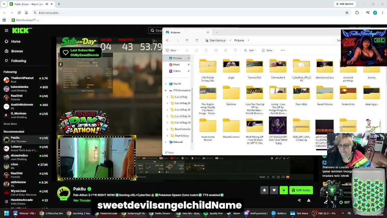Screen dimensions: 387x218
Task: Expand followed channels with Show More
Action: pyautogui.click(x=10, y=124)
